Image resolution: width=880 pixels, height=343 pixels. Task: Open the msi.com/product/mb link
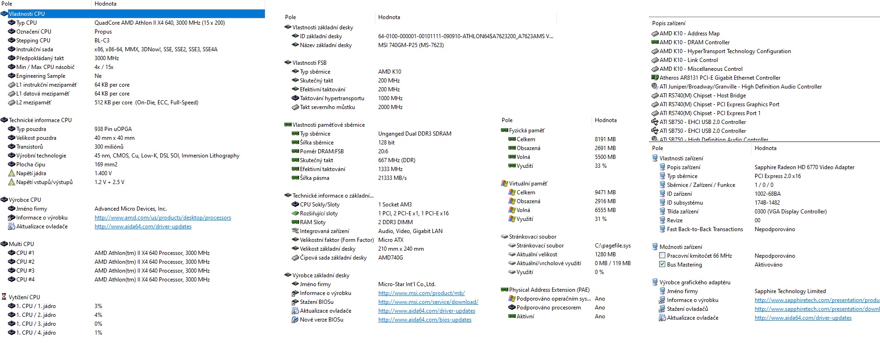[422, 293]
